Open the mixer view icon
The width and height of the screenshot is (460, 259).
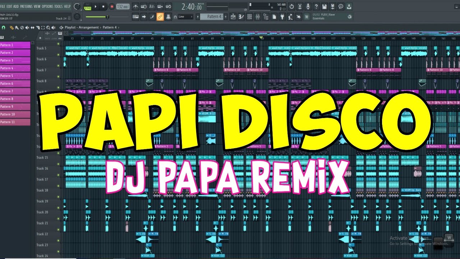[258, 17]
